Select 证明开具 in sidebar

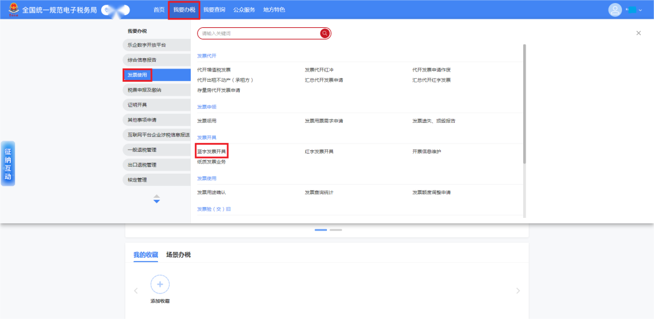click(x=157, y=105)
